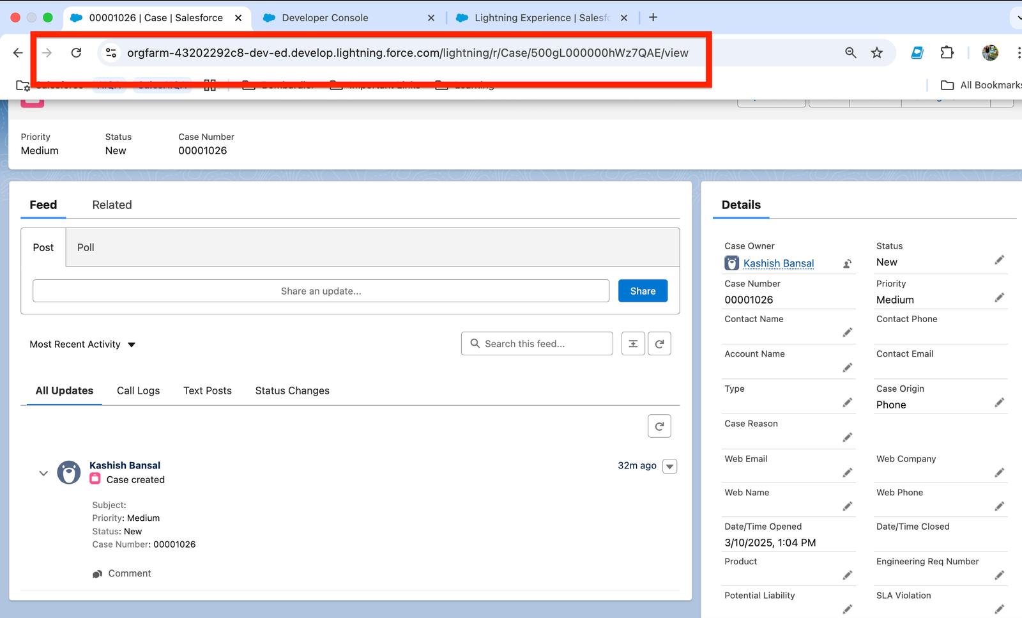The image size is (1022, 618).
Task: Filter feed by Status Changes
Action: 292,391
